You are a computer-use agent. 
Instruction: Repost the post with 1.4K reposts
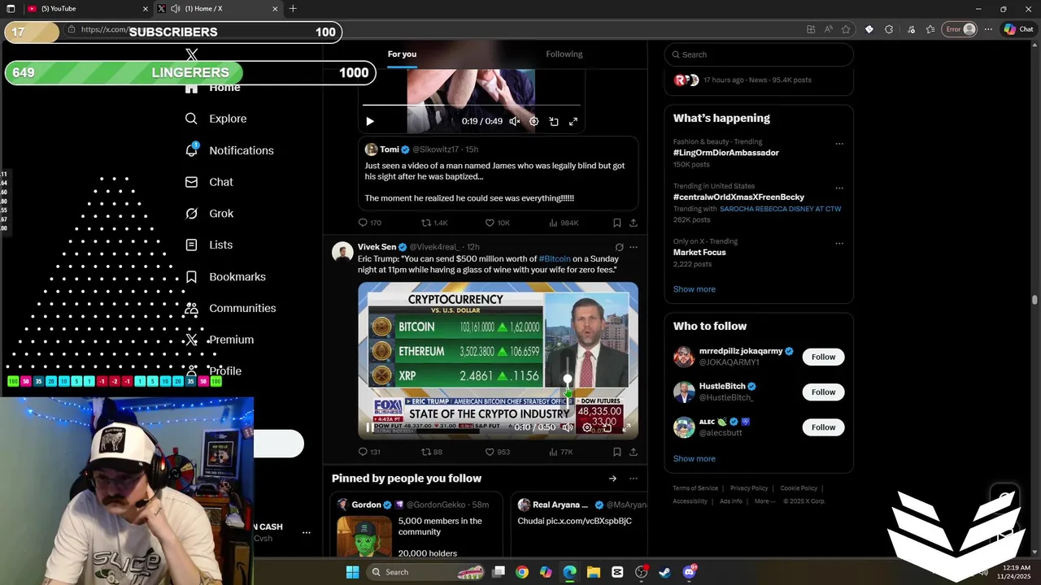tap(434, 223)
